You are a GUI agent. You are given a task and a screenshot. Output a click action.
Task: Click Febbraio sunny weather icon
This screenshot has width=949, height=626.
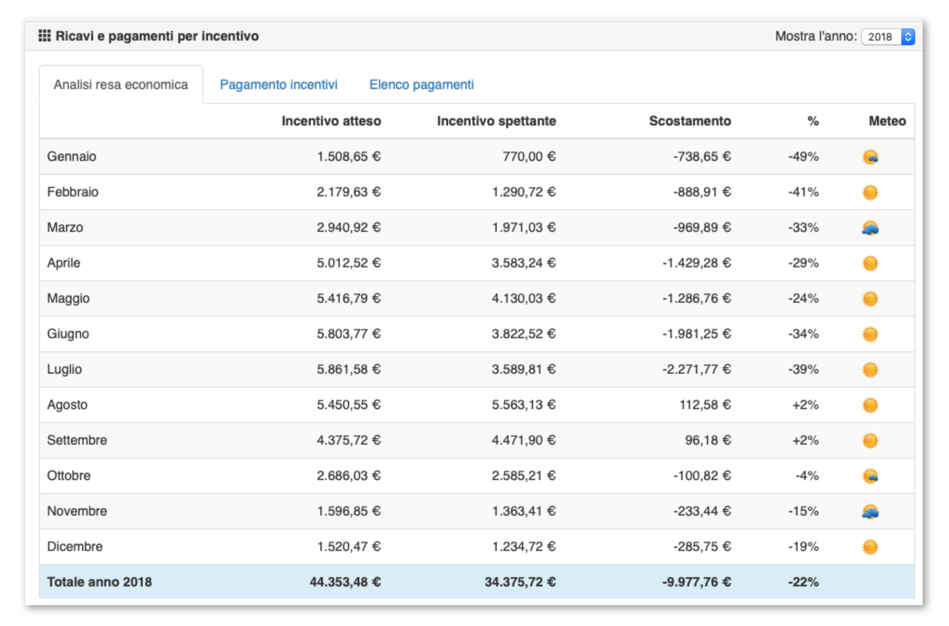click(870, 192)
